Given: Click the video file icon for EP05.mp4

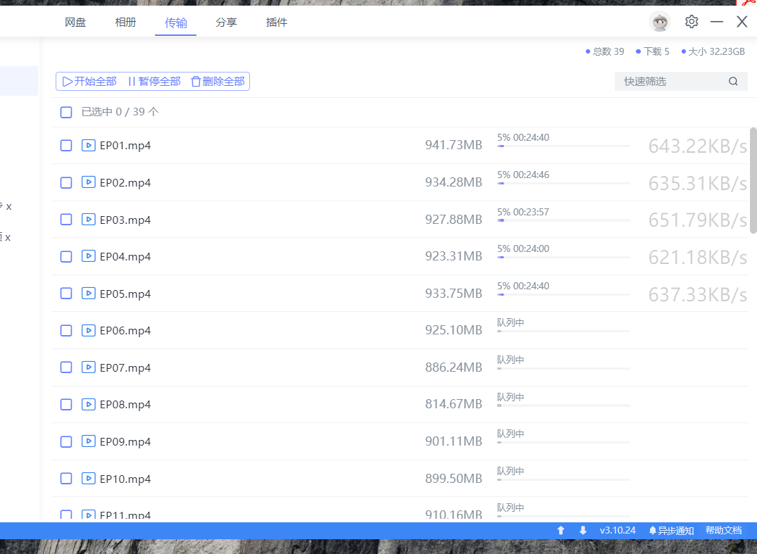Looking at the screenshot, I should 88,294.
